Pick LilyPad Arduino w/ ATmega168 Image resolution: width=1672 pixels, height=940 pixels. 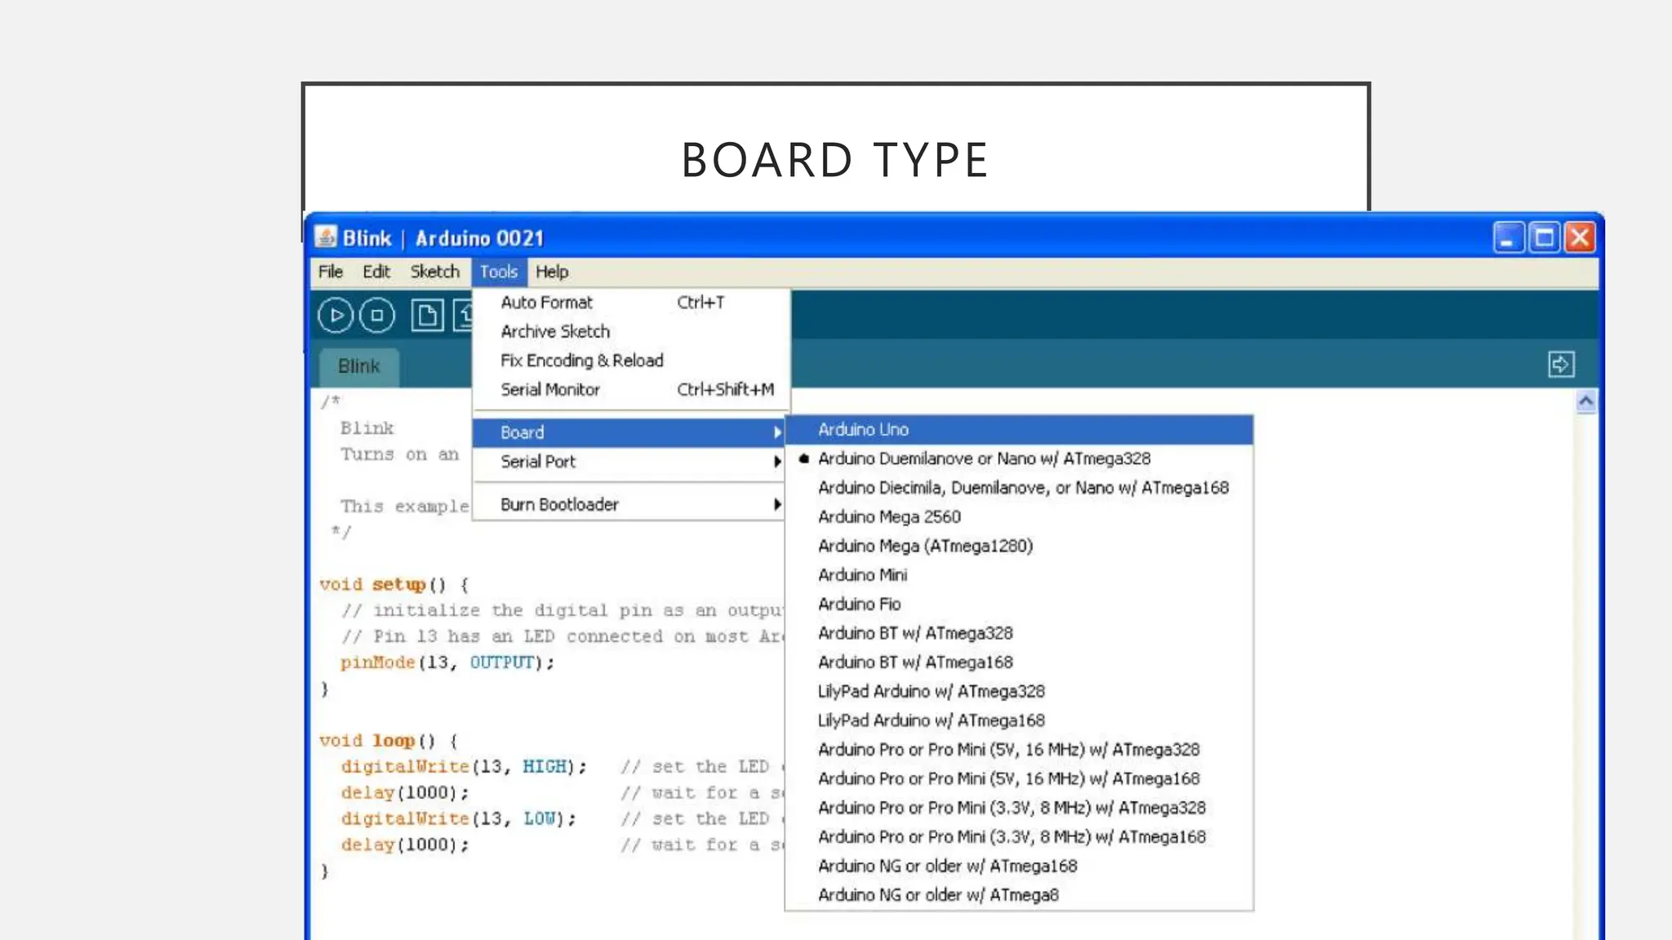coord(1020,721)
